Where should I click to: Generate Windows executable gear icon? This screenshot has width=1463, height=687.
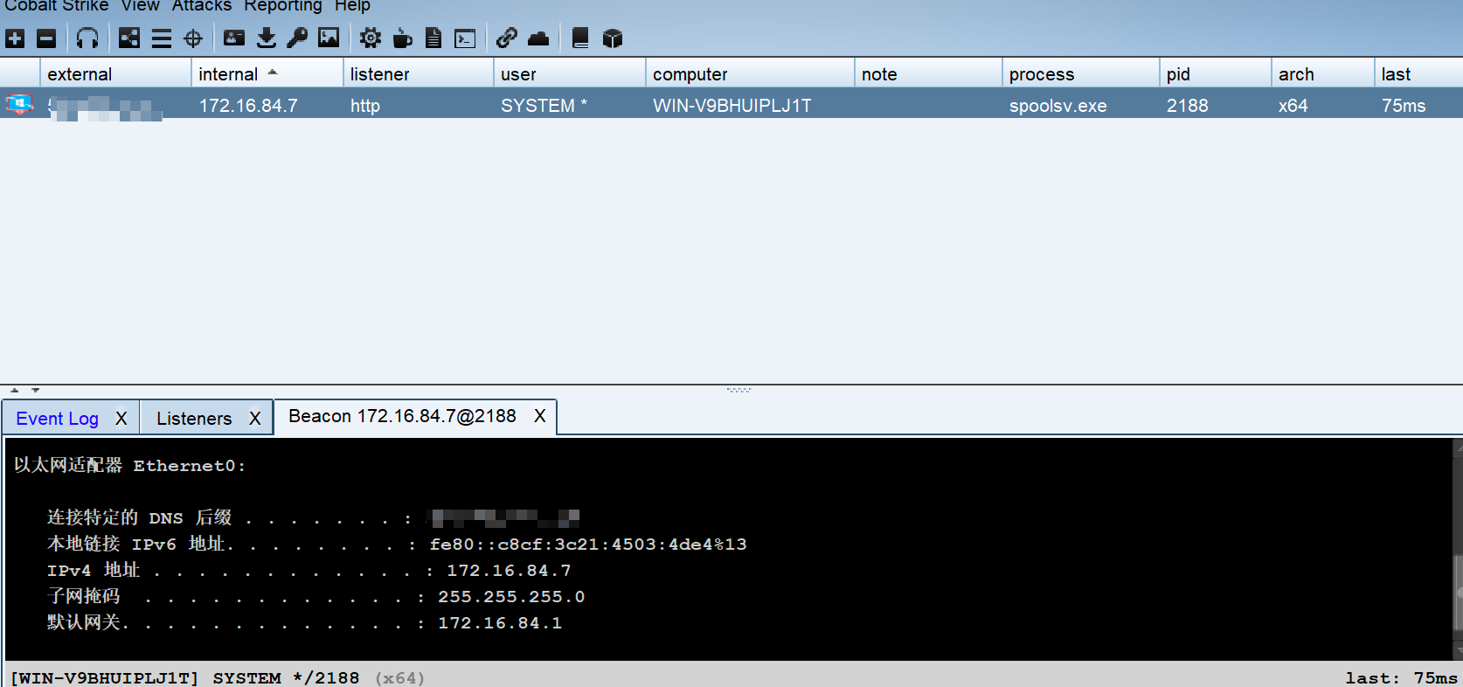click(371, 38)
